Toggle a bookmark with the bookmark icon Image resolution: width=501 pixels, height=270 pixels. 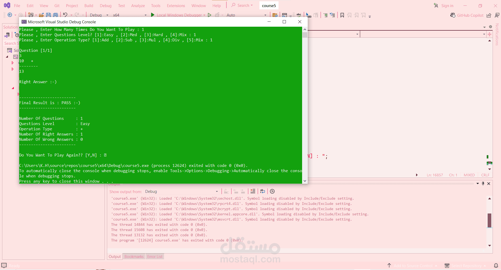[342, 15]
